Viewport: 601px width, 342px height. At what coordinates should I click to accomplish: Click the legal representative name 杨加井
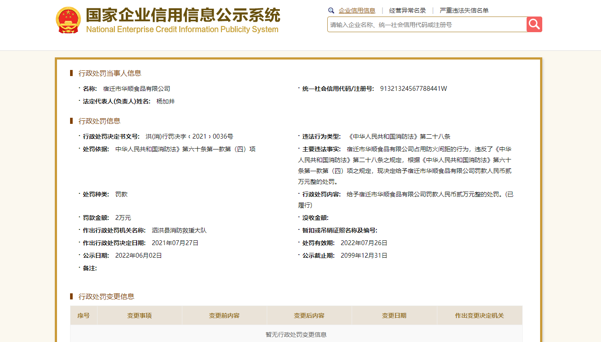click(165, 101)
